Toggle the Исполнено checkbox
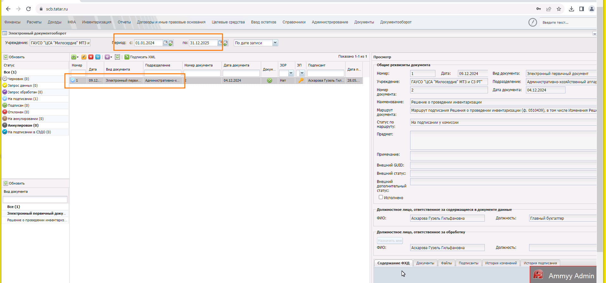Viewport: 606px width, 283px height. click(x=381, y=197)
